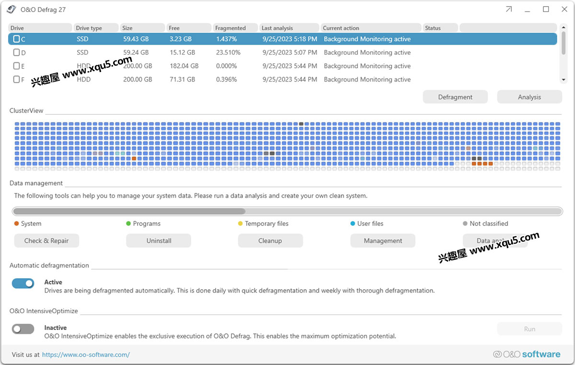Turn off the Automatic defragmentation switch
Viewport: 575px width, 365px height.
pyautogui.click(x=23, y=283)
